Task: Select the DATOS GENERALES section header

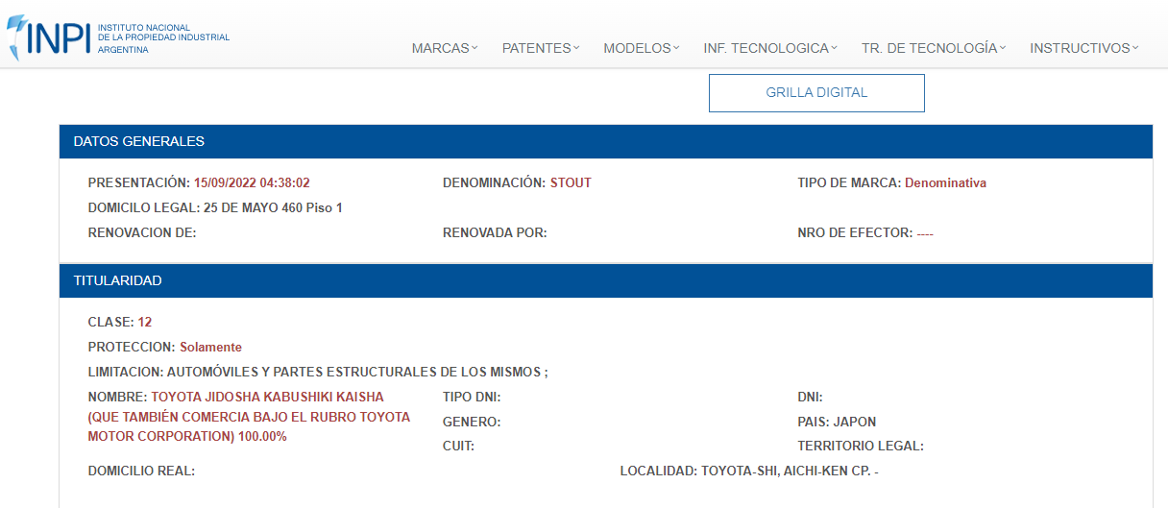Action: (605, 141)
